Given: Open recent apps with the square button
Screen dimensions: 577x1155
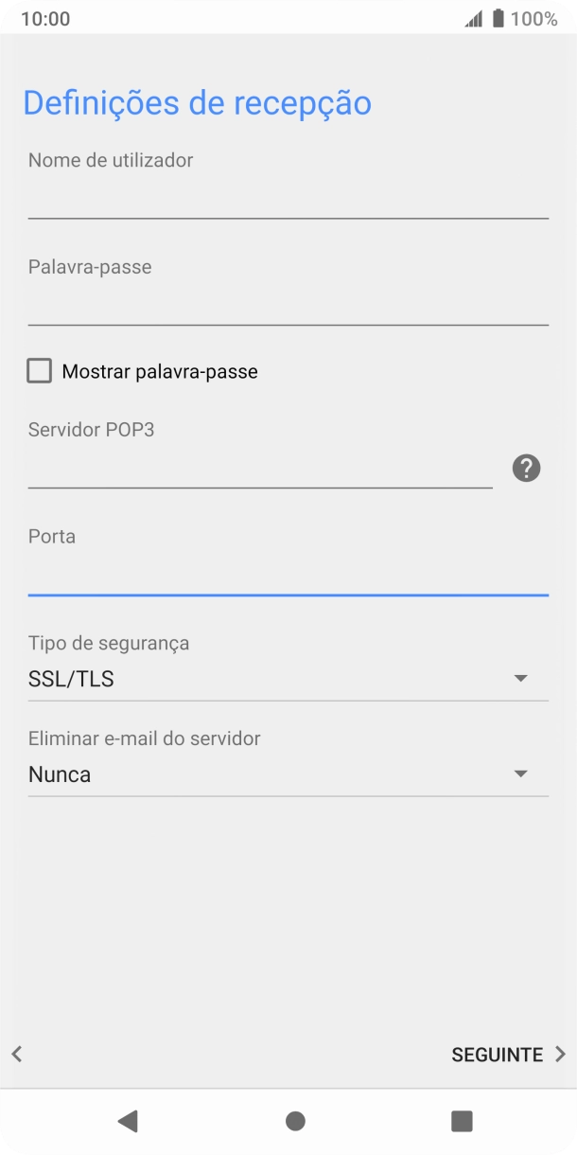Looking at the screenshot, I should [462, 1121].
